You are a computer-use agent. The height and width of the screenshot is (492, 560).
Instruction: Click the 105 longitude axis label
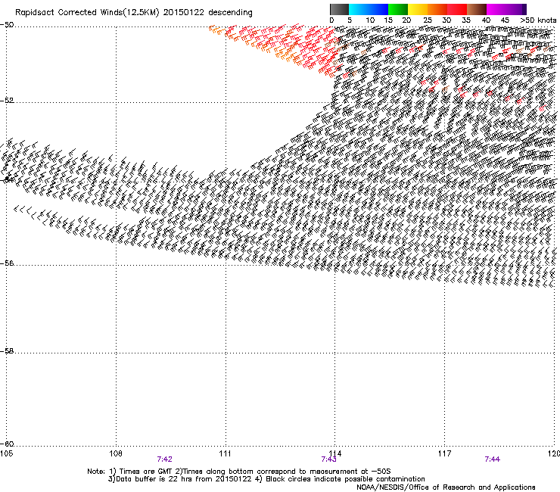click(x=6, y=453)
